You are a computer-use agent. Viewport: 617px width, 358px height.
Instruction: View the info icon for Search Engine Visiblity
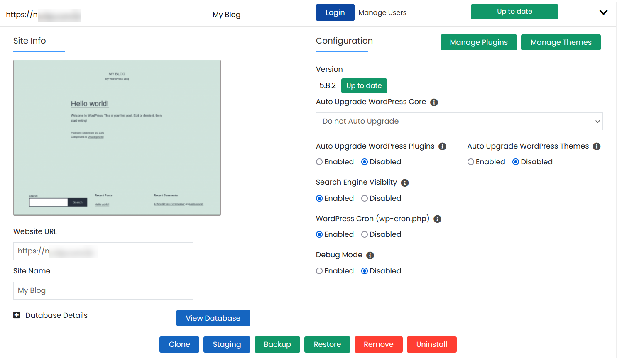click(405, 183)
